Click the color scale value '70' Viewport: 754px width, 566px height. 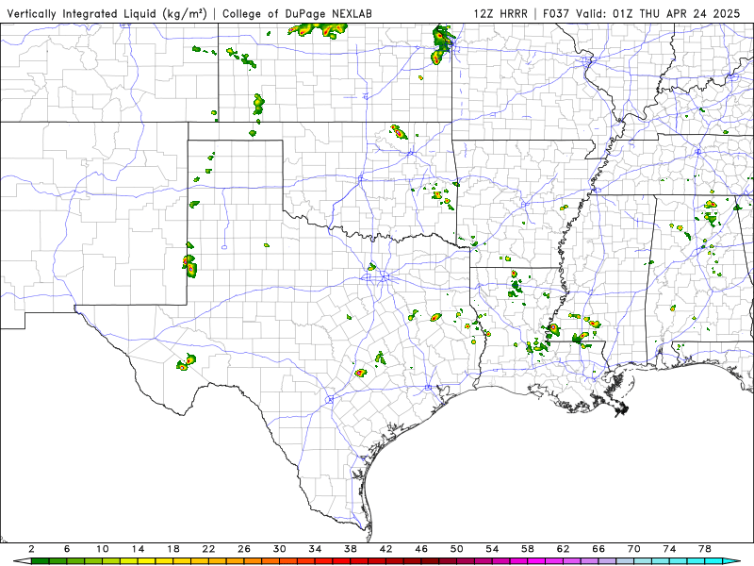point(634,549)
